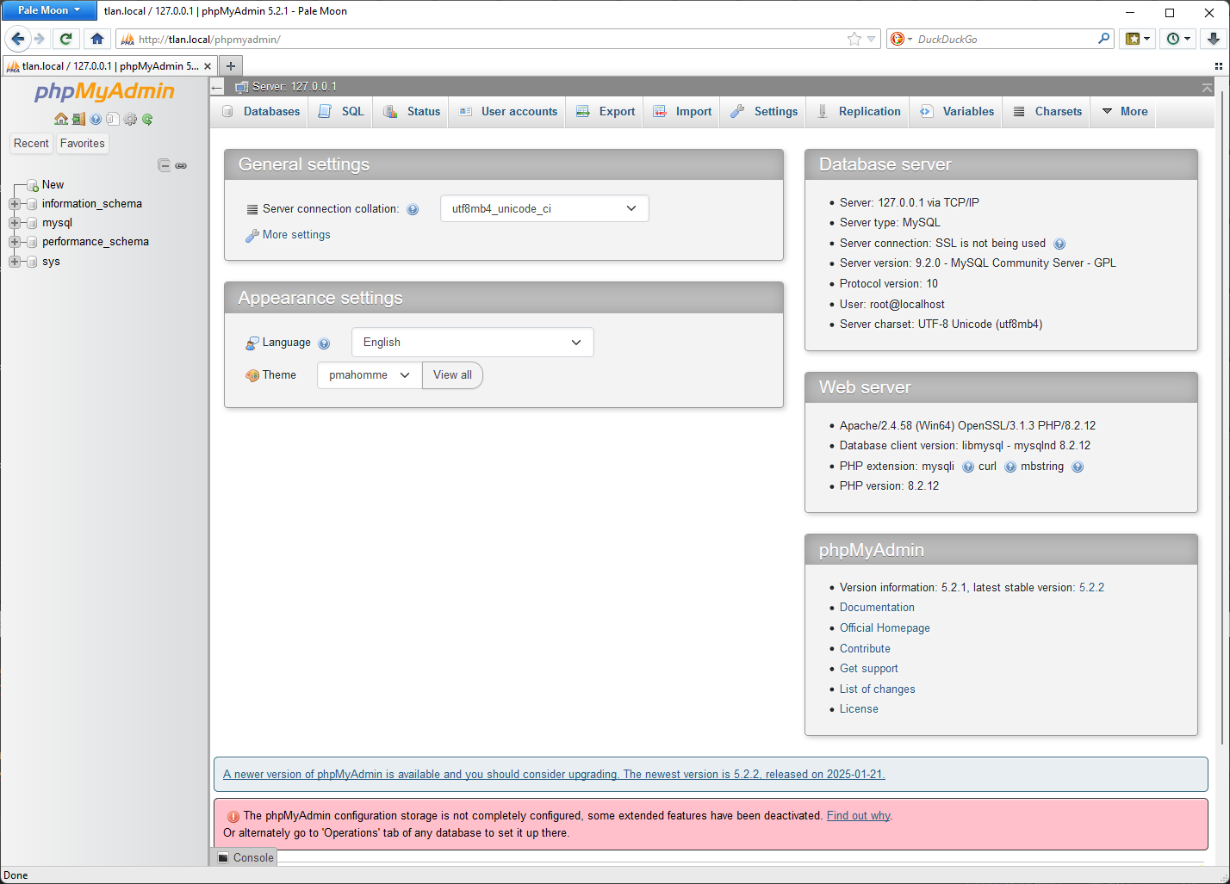
Task: Open the Official Homepage link
Action: 885,628
